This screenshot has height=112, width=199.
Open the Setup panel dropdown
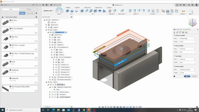(59, 14)
